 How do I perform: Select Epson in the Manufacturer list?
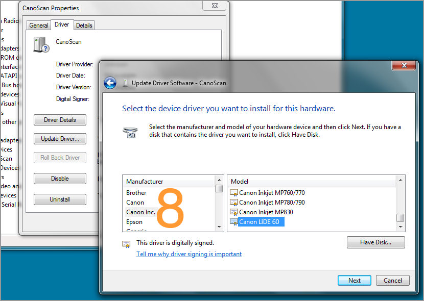pos(134,222)
